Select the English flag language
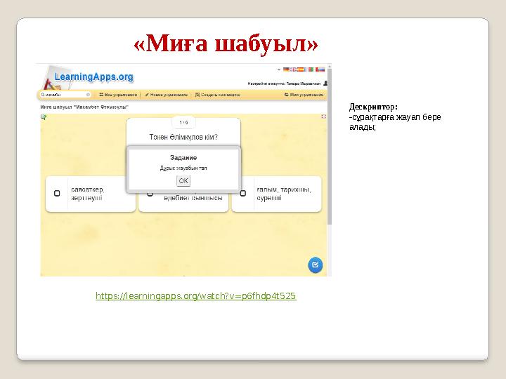The height and width of the screenshot is (379, 506). tap(293, 69)
